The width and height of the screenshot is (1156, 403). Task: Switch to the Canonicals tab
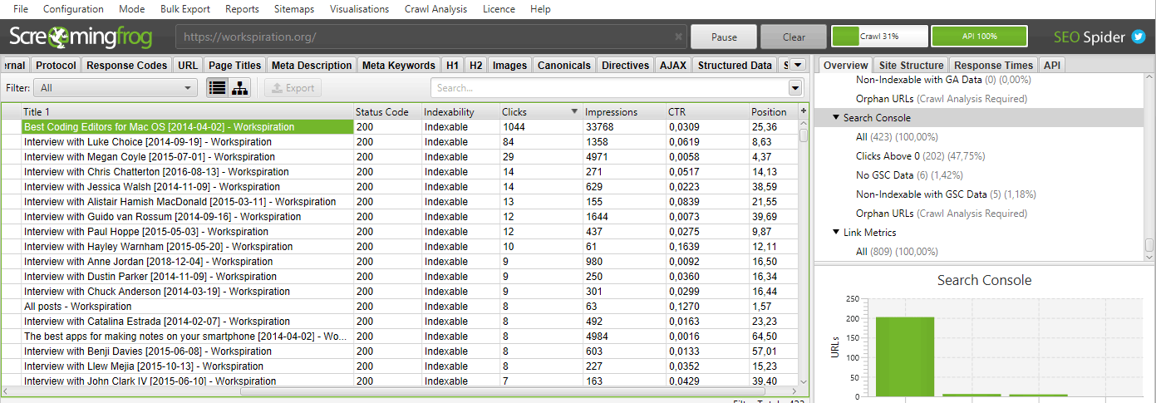coord(564,65)
